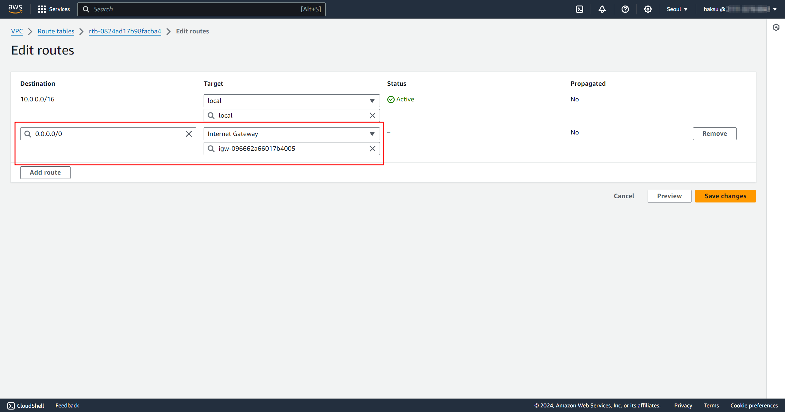Remove the 0.0.0.0/0 route
The width and height of the screenshot is (785, 412).
714,134
